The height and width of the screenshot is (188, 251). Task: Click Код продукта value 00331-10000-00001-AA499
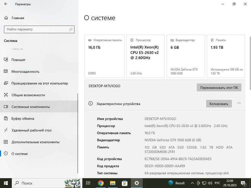165,166
